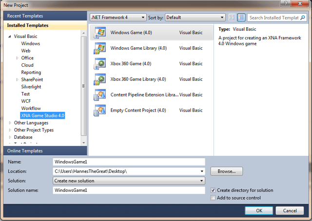Open the Installed Templates section
The image size is (312, 221).
[x=45, y=25]
